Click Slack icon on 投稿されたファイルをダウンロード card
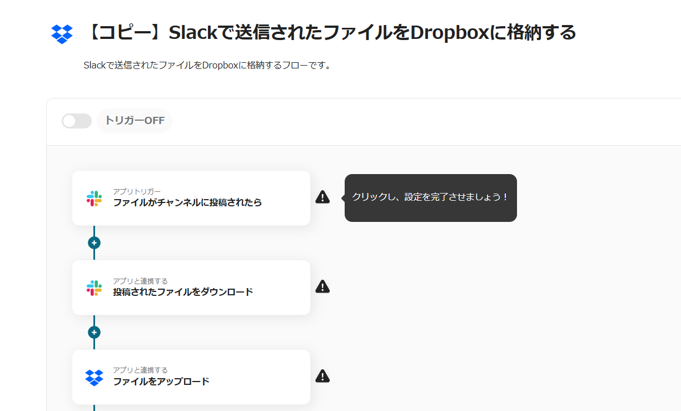 tap(94, 288)
